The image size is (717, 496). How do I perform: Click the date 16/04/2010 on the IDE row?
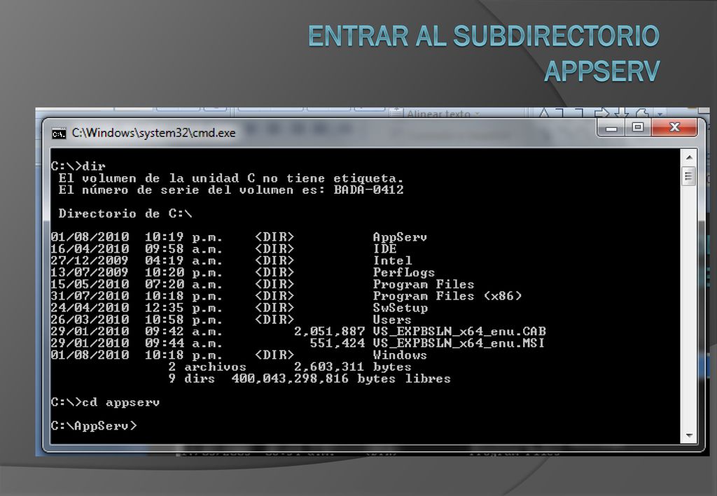90,249
